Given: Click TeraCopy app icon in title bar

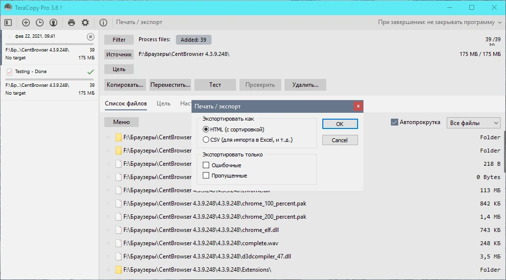Looking at the screenshot, I should click(8, 7).
